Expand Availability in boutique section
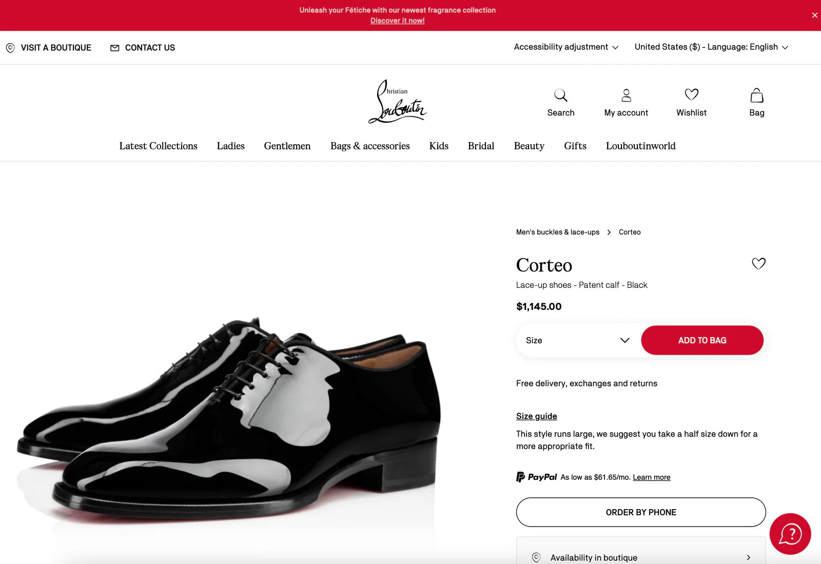821x564 pixels. 641,557
